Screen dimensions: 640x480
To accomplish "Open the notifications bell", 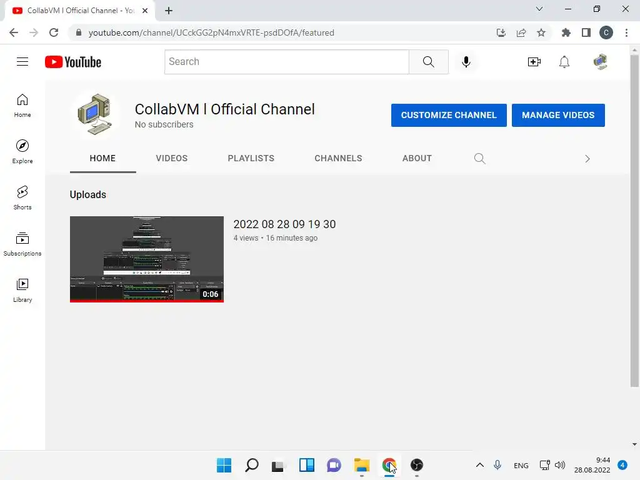I will (564, 62).
